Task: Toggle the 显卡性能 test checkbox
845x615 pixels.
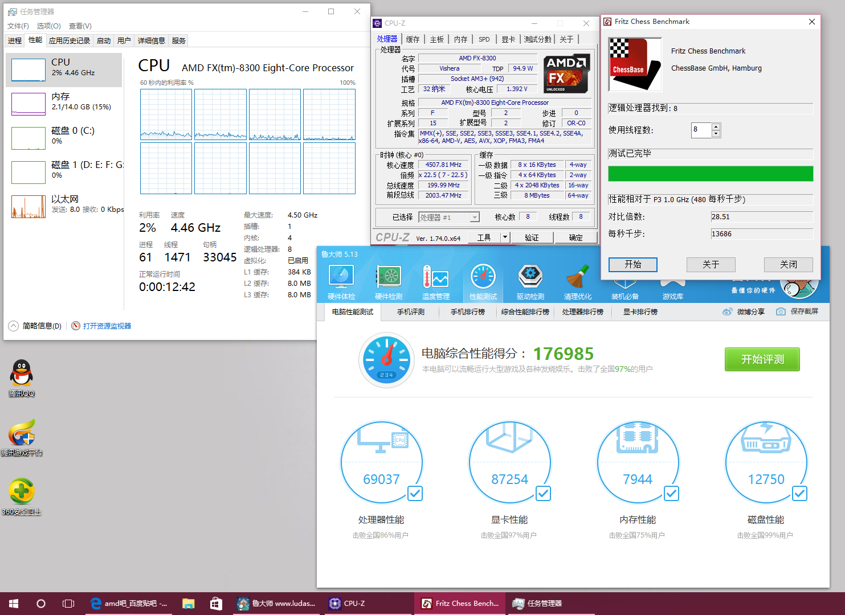Action: tap(544, 494)
